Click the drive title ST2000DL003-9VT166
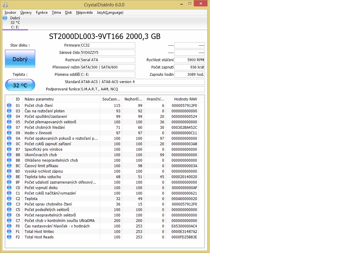This screenshot has height=253, width=351. pyautogui.click(x=86, y=36)
